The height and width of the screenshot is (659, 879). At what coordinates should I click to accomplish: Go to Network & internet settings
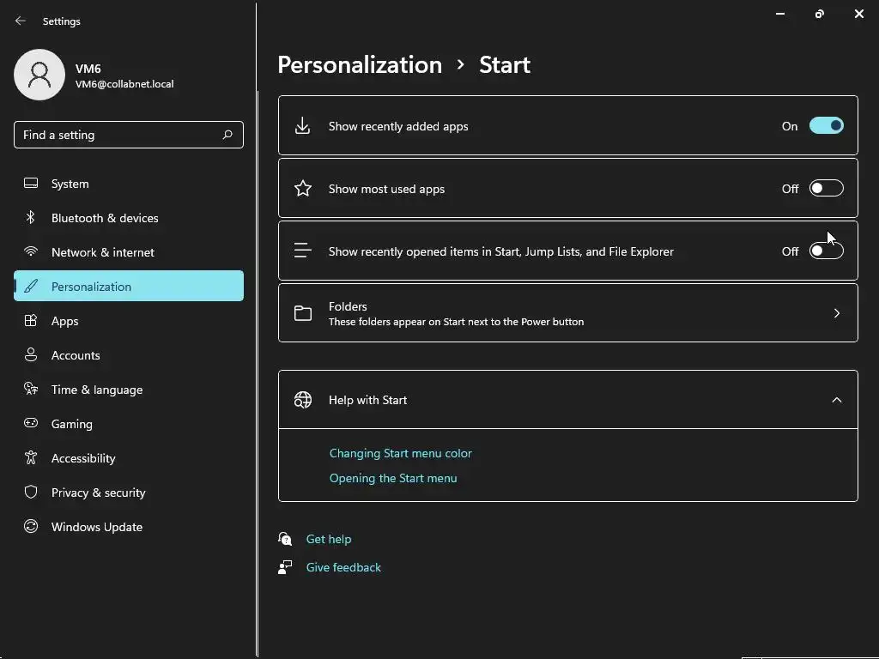click(x=103, y=252)
